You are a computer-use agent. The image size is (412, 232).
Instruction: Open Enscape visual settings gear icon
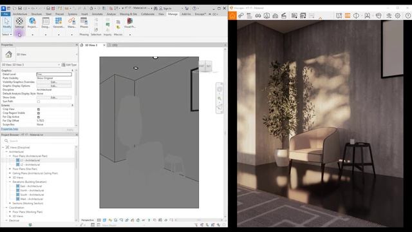(x=398, y=15)
